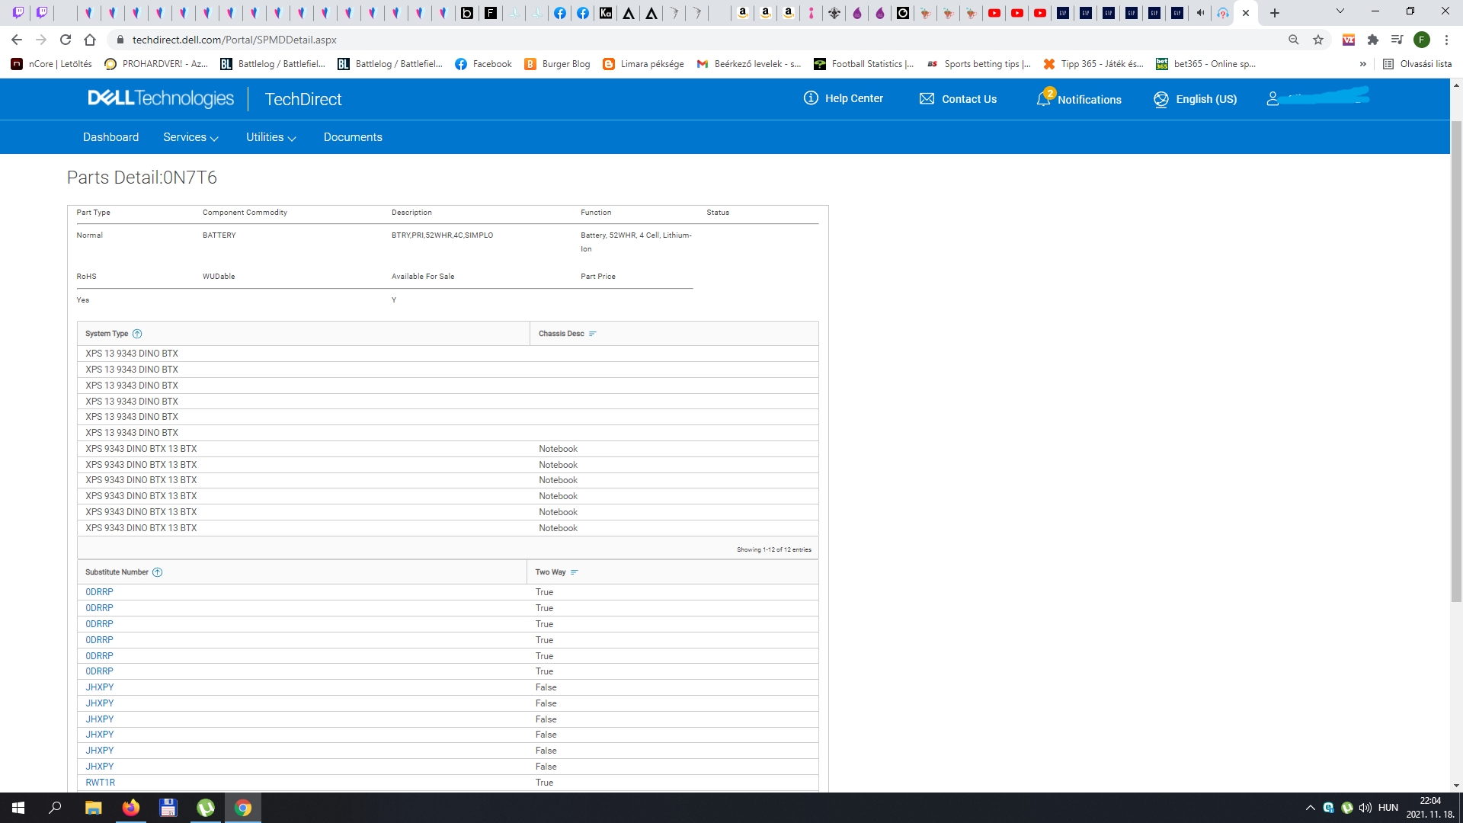The height and width of the screenshot is (823, 1463).
Task: Reload the current page
Action: 66,40
